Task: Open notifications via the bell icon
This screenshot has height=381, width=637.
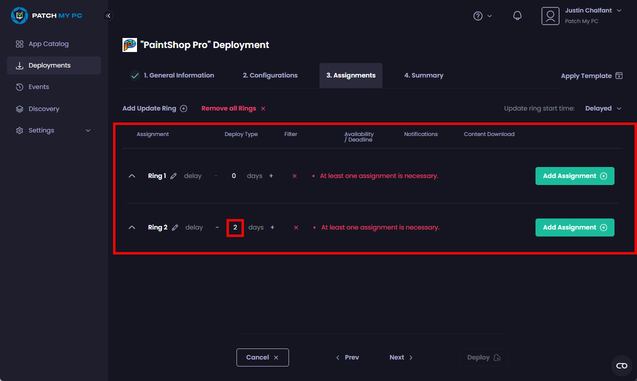Action: click(517, 15)
